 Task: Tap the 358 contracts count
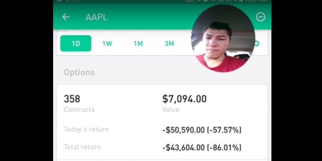pos(72,99)
